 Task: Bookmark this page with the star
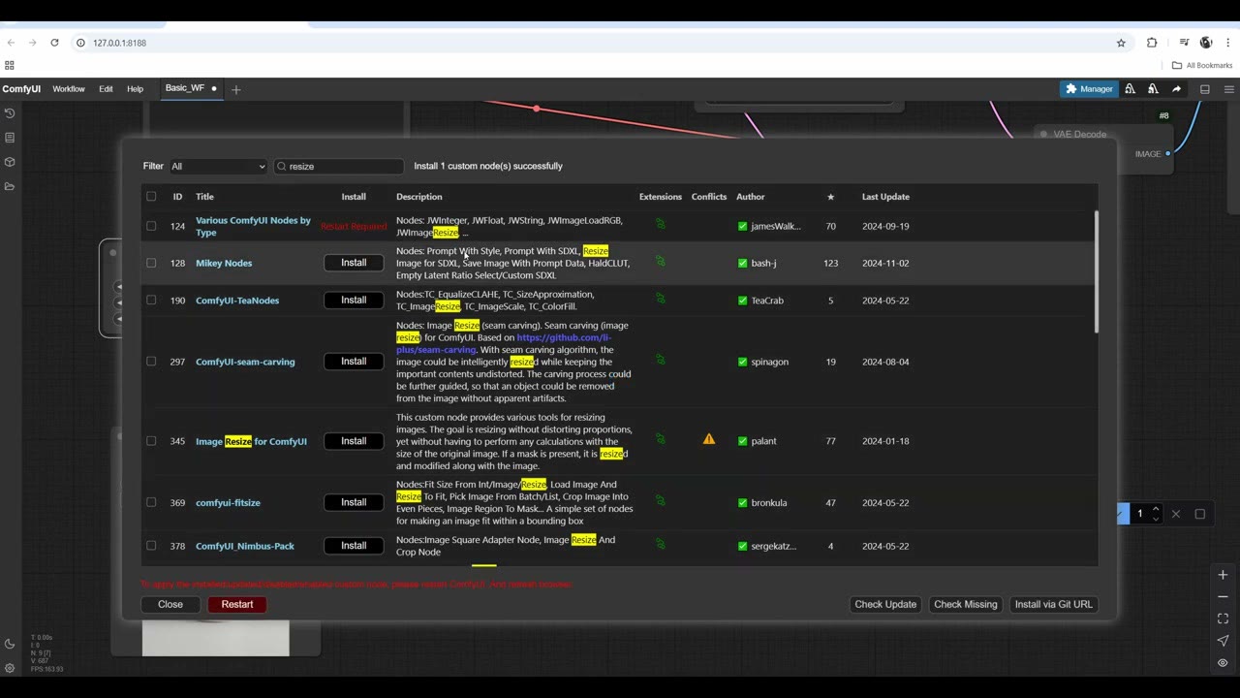coord(1121,43)
